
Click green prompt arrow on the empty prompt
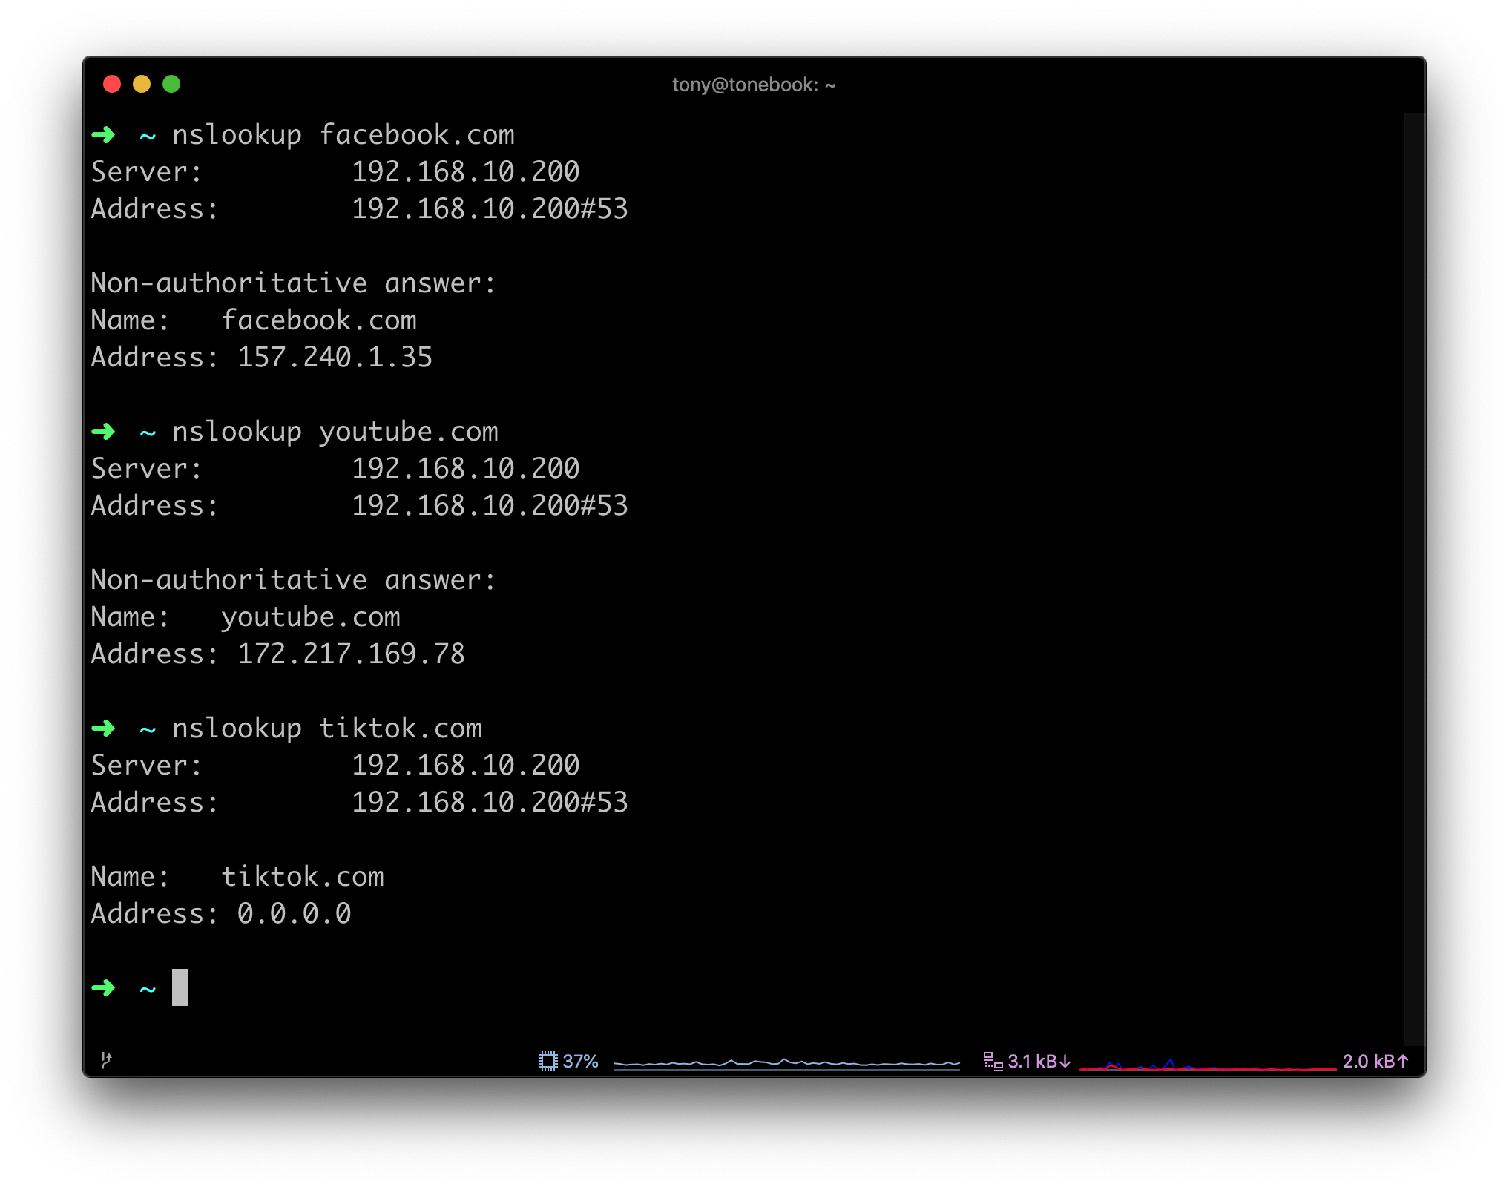pos(103,988)
